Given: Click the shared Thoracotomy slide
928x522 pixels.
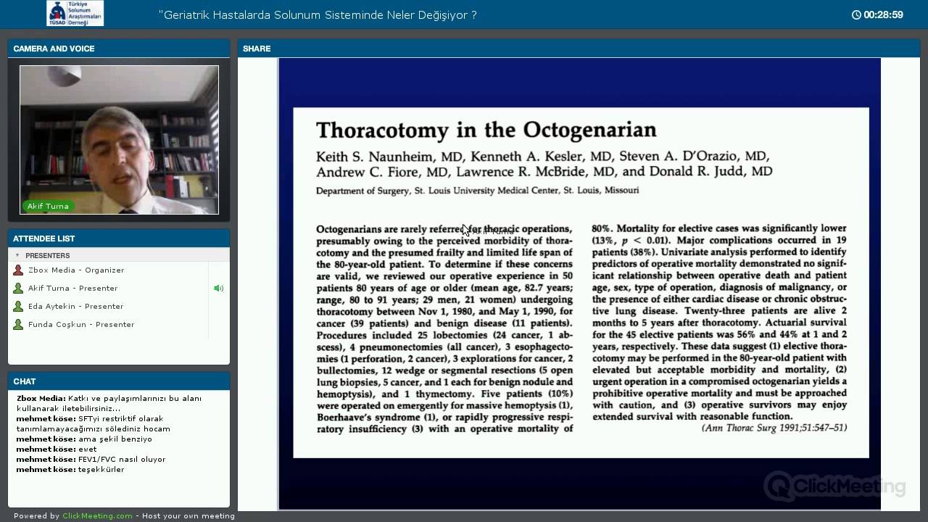Looking at the screenshot, I should point(580,283).
